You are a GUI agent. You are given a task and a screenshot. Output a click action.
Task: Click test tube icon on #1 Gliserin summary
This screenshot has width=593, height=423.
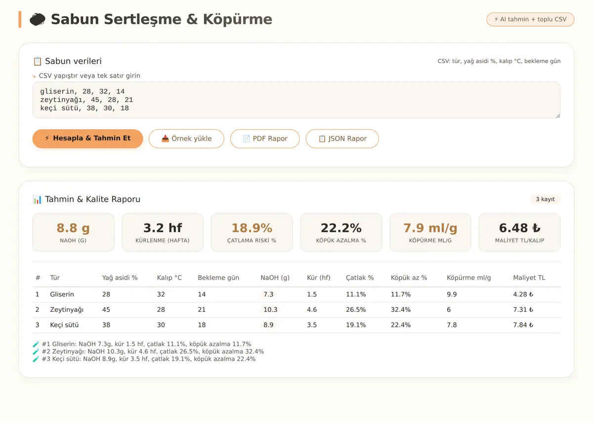36,344
